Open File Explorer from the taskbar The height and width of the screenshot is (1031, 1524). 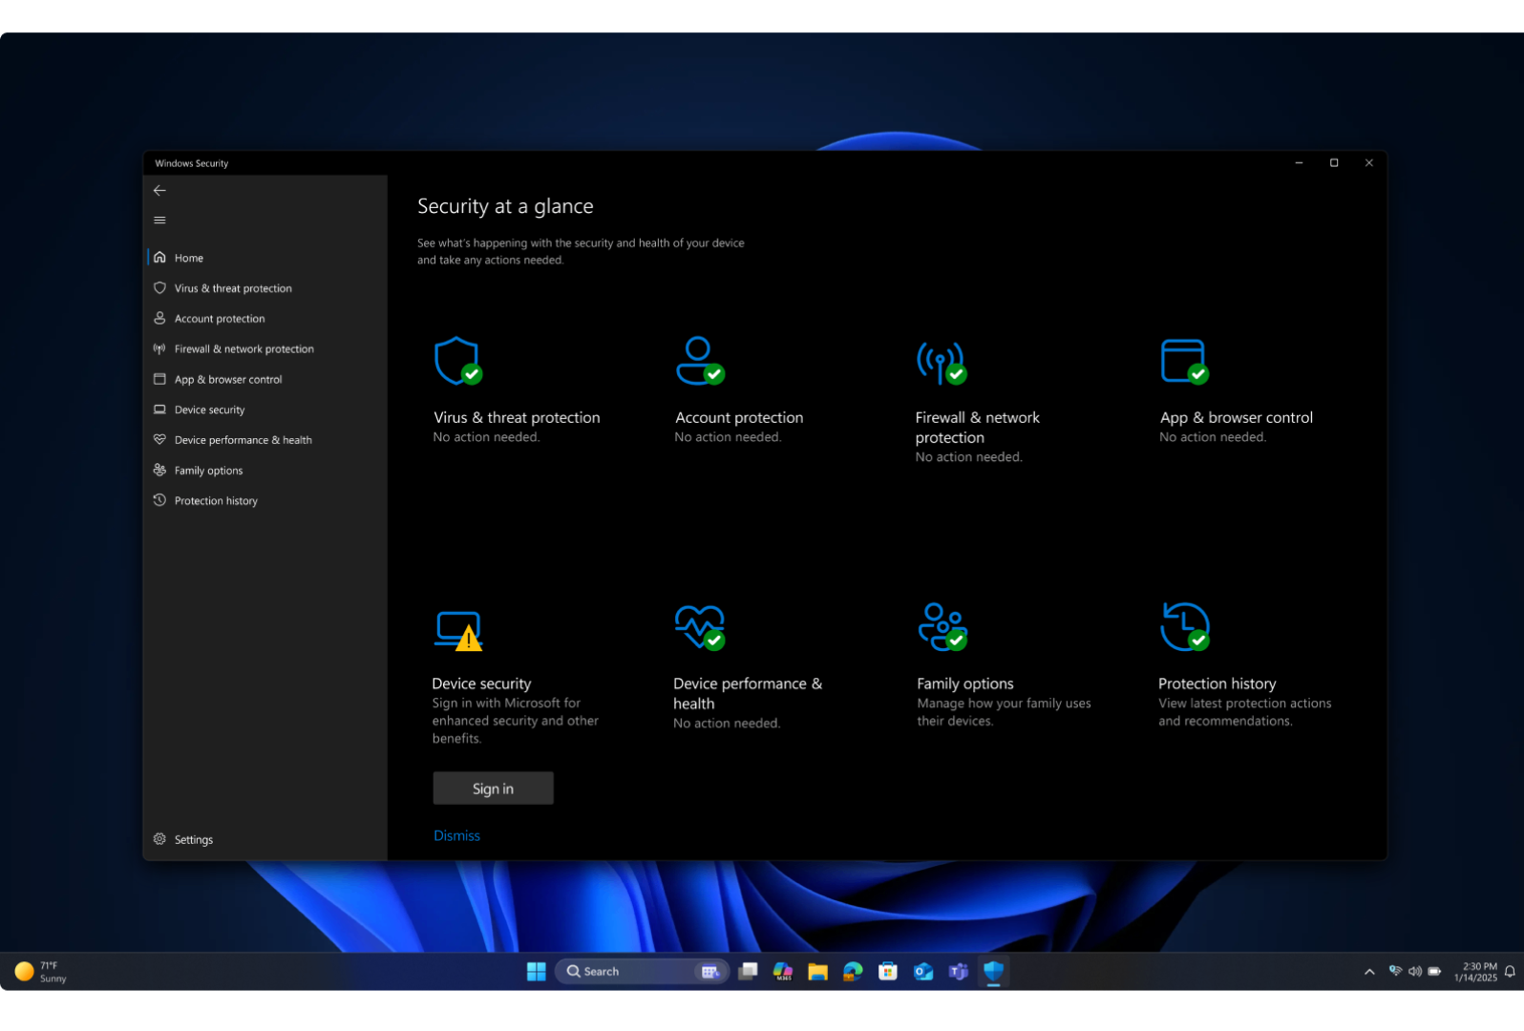(817, 972)
